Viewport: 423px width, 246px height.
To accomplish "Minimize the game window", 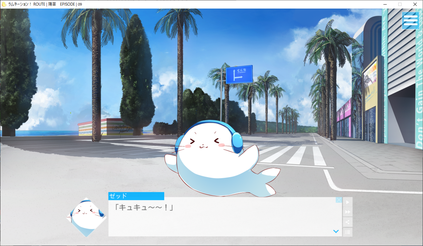I will (384, 4).
